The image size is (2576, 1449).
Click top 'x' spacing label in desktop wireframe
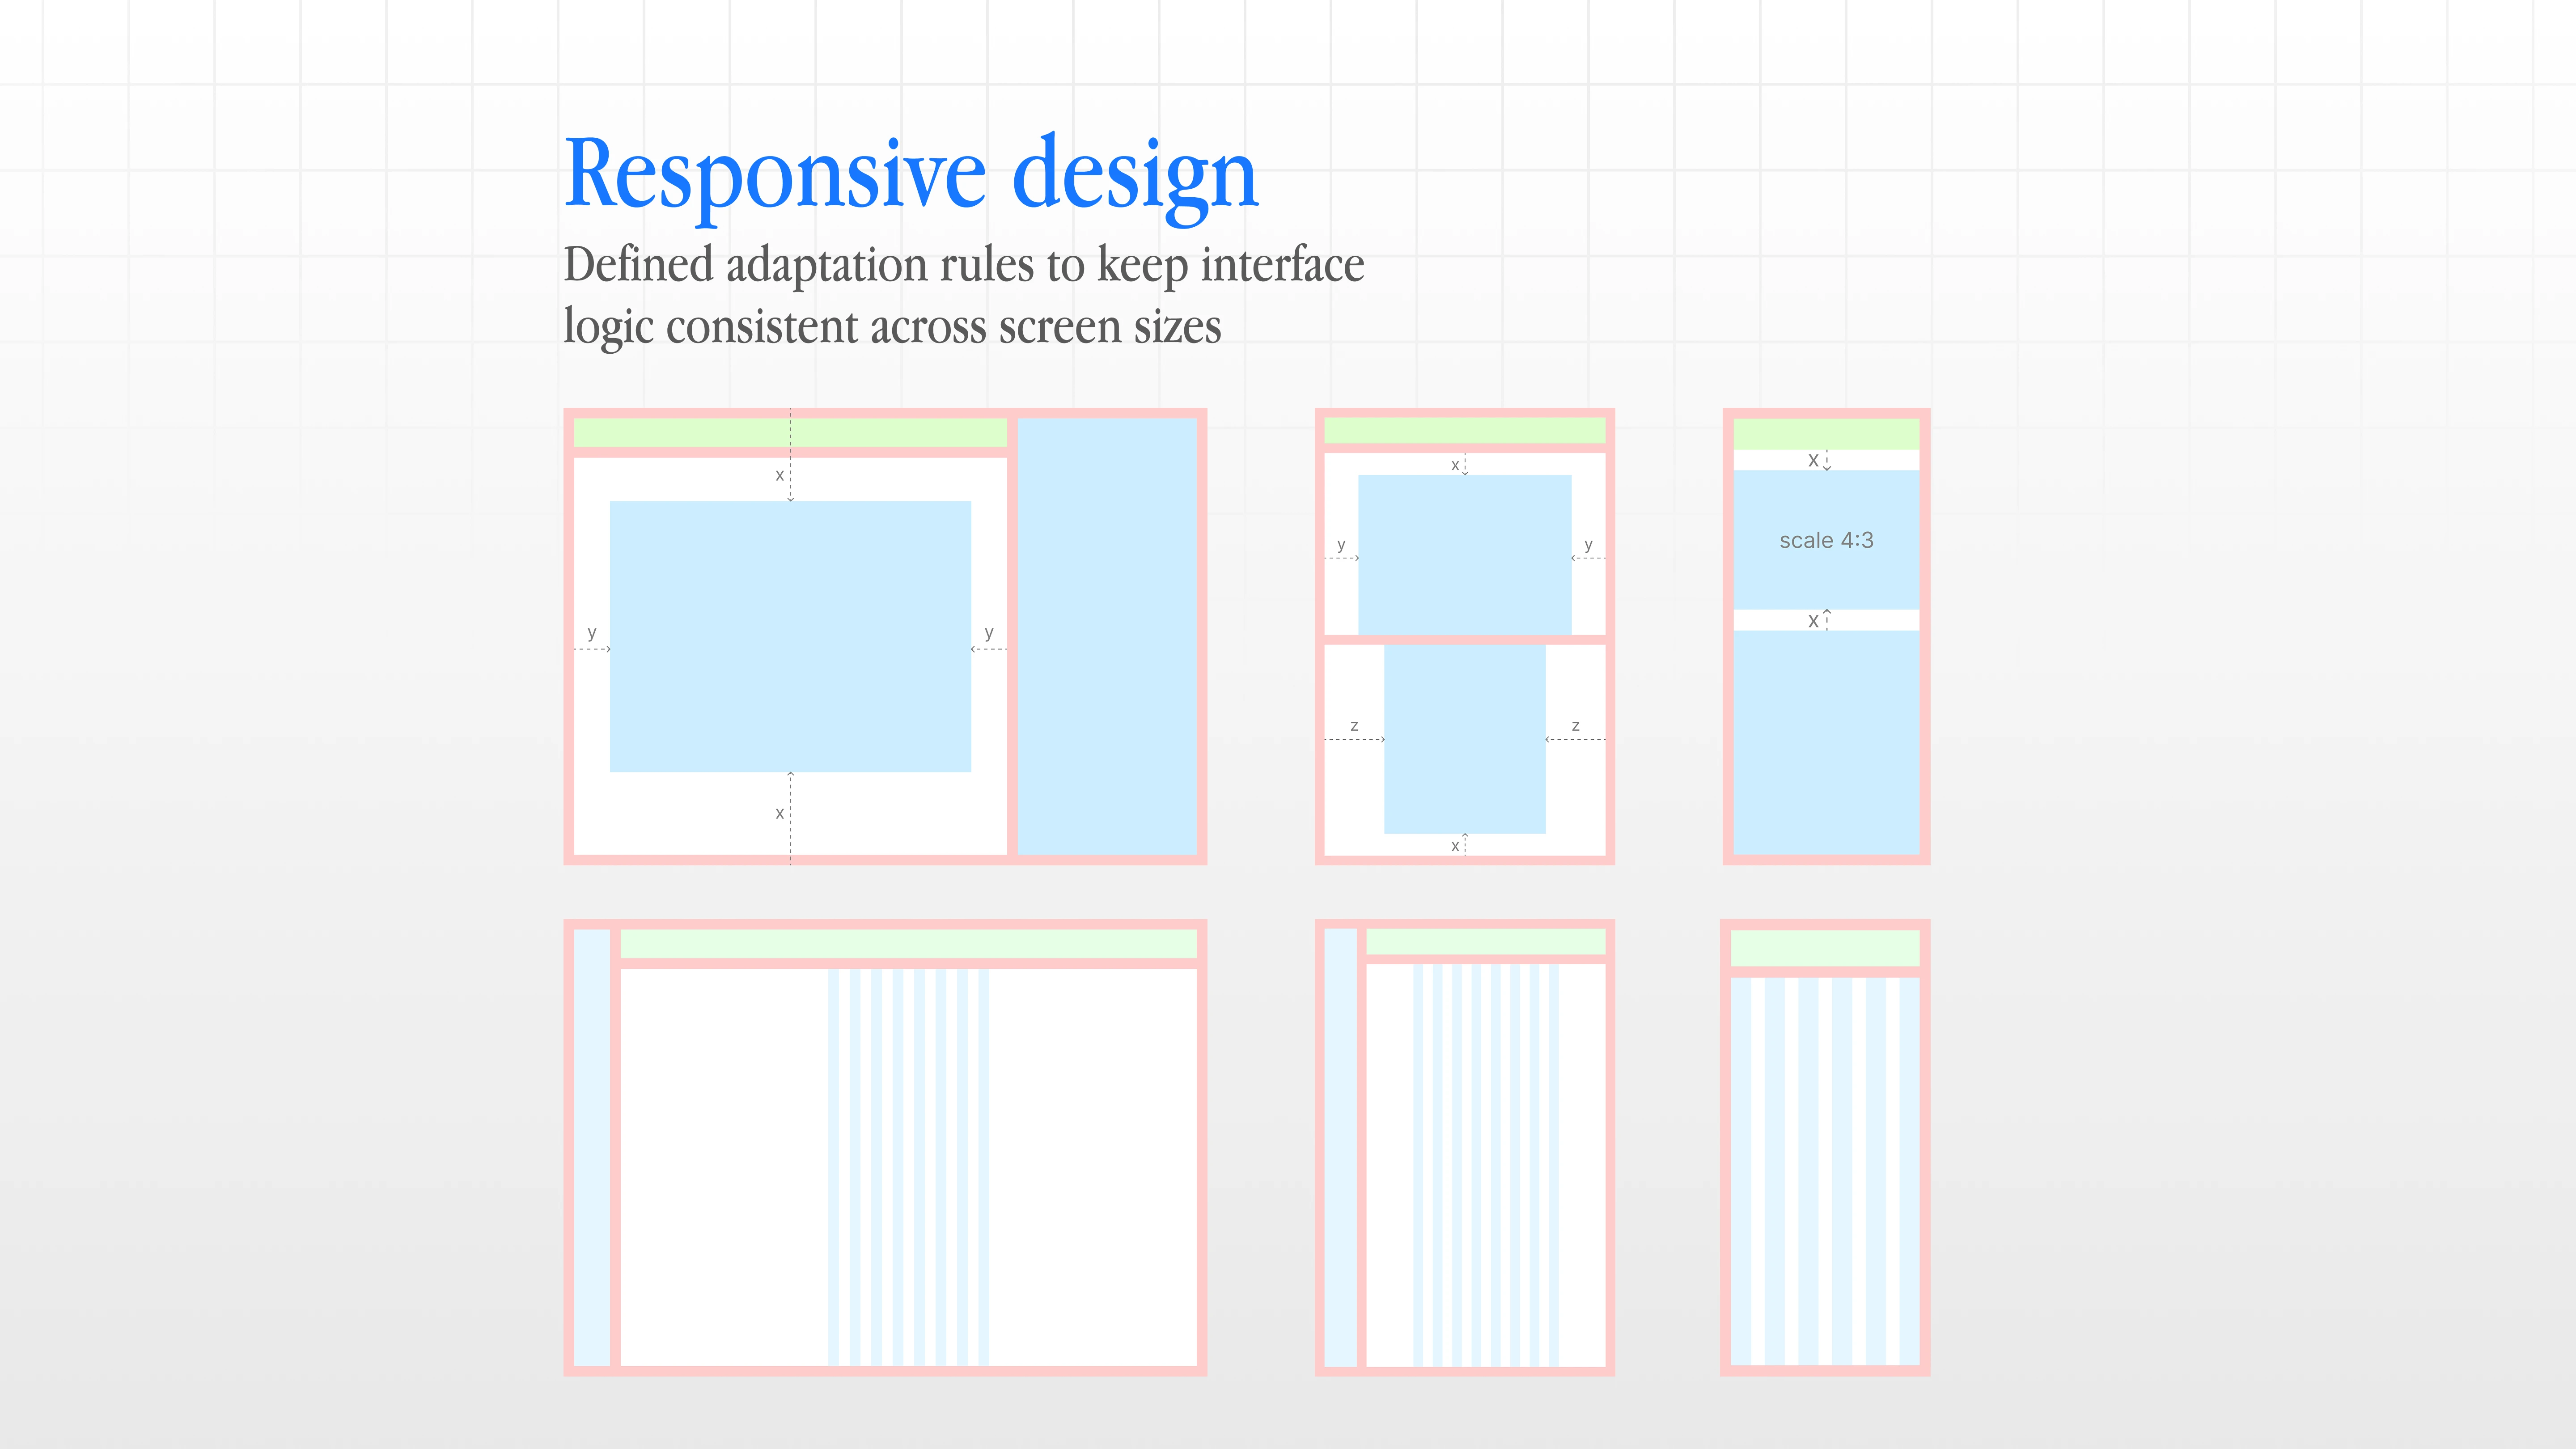780,476
